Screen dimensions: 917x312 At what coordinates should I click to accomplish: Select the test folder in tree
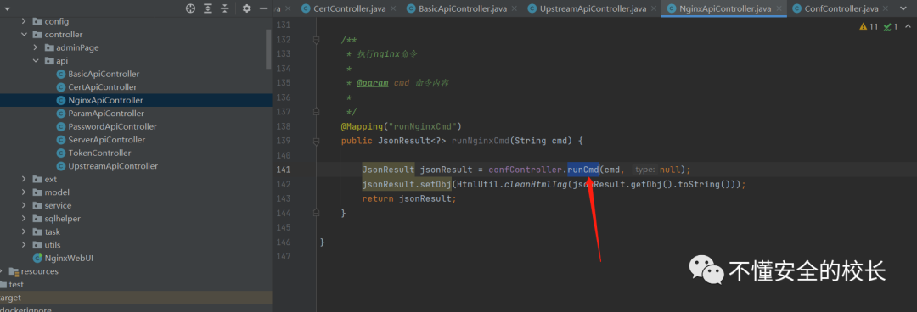[16, 285]
